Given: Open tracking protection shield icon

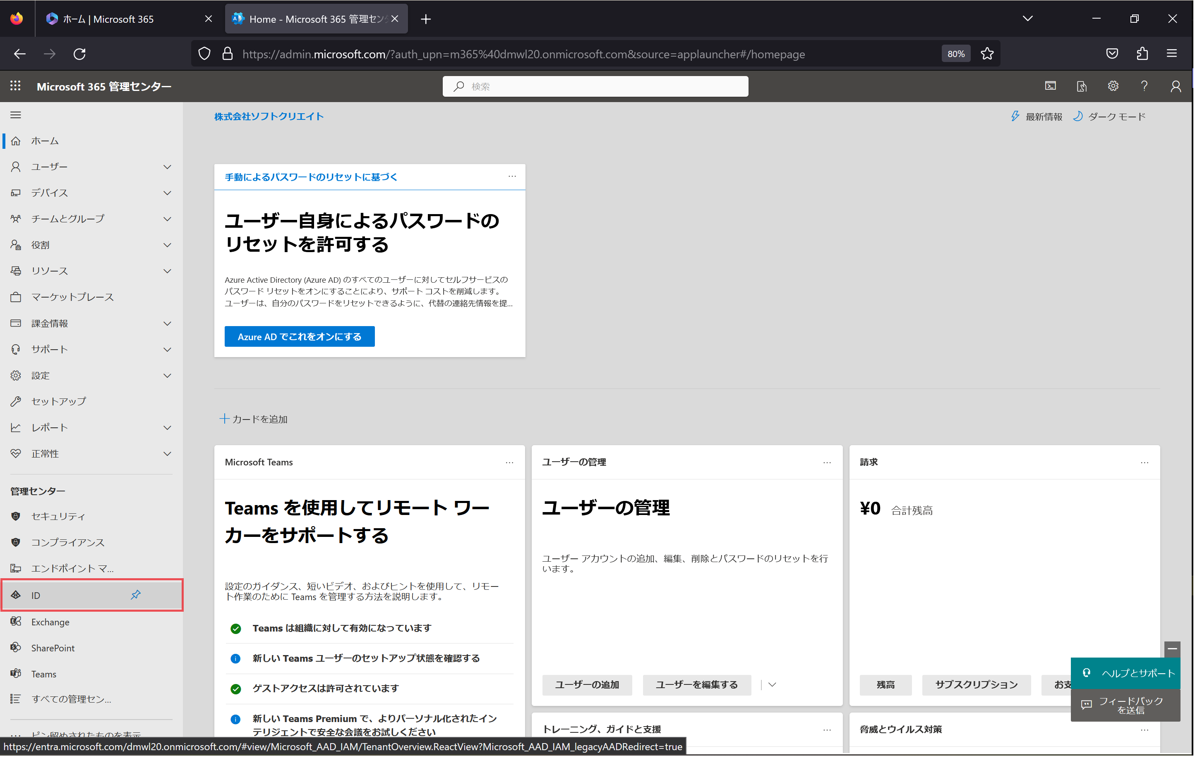Looking at the screenshot, I should [204, 54].
